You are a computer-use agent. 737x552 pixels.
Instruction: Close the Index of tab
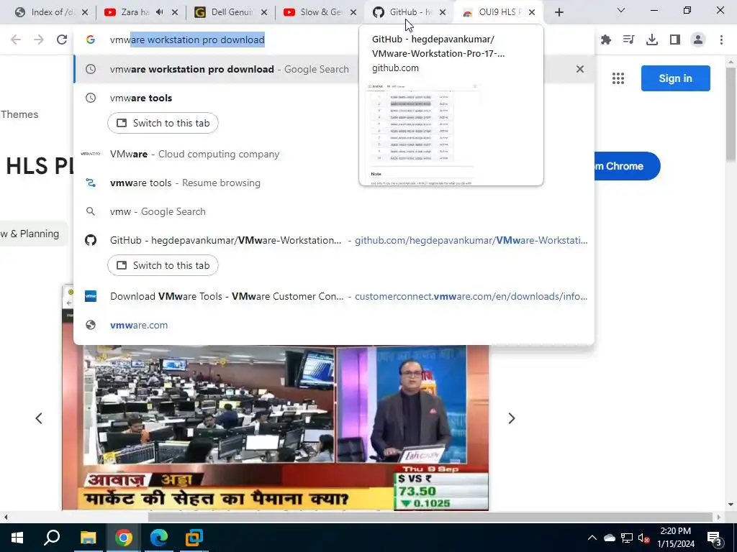(85, 12)
